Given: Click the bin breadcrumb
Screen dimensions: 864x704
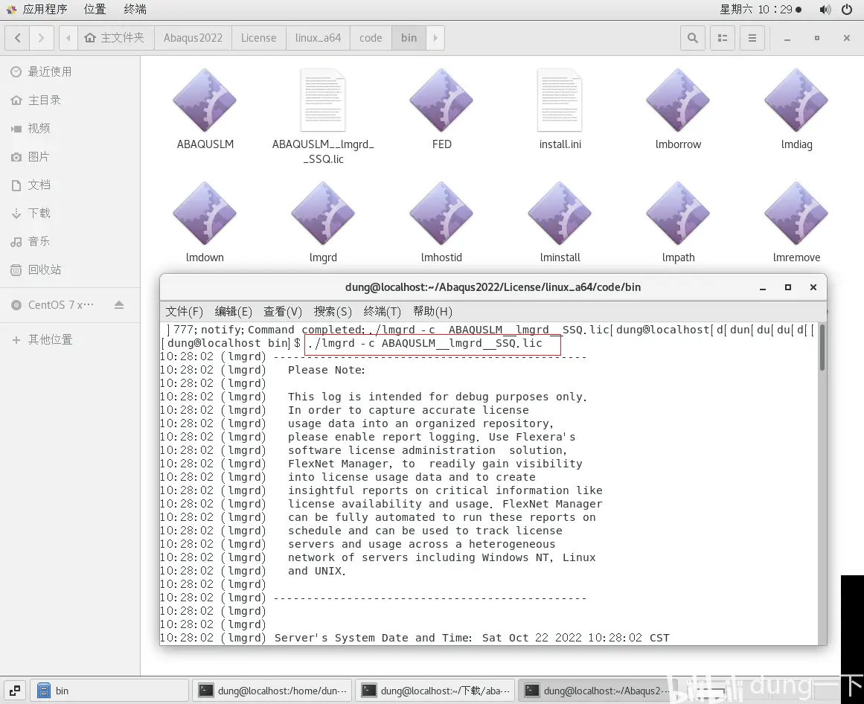Looking at the screenshot, I should [x=409, y=38].
